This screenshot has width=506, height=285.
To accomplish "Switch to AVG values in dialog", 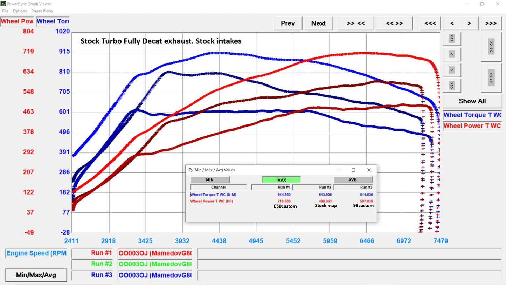I will pos(353,180).
